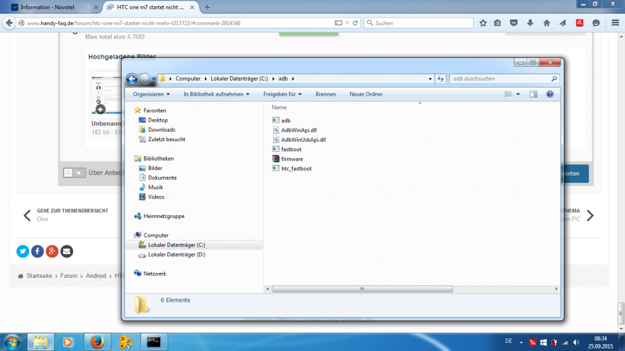Expand the Organisieren dropdown menu
The width and height of the screenshot is (625, 351).
click(x=152, y=94)
